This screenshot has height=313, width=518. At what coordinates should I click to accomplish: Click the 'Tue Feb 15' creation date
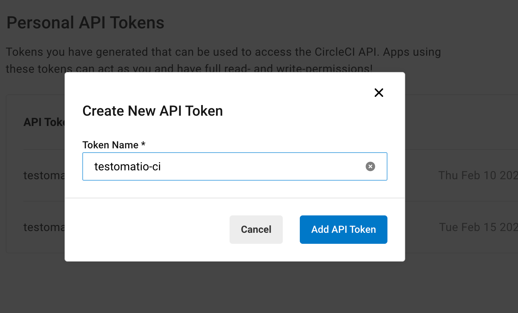point(478,227)
